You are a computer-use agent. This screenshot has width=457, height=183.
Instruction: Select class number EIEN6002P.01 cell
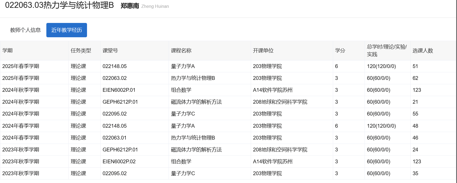(x=119, y=90)
